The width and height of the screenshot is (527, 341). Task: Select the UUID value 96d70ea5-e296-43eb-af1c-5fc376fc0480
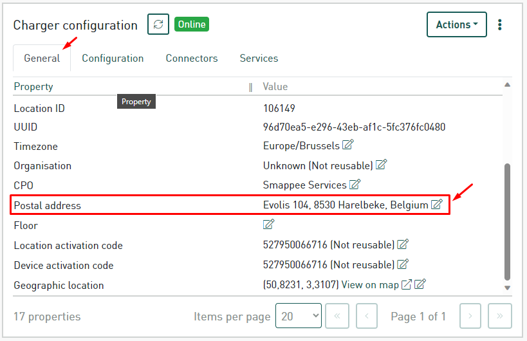click(355, 127)
